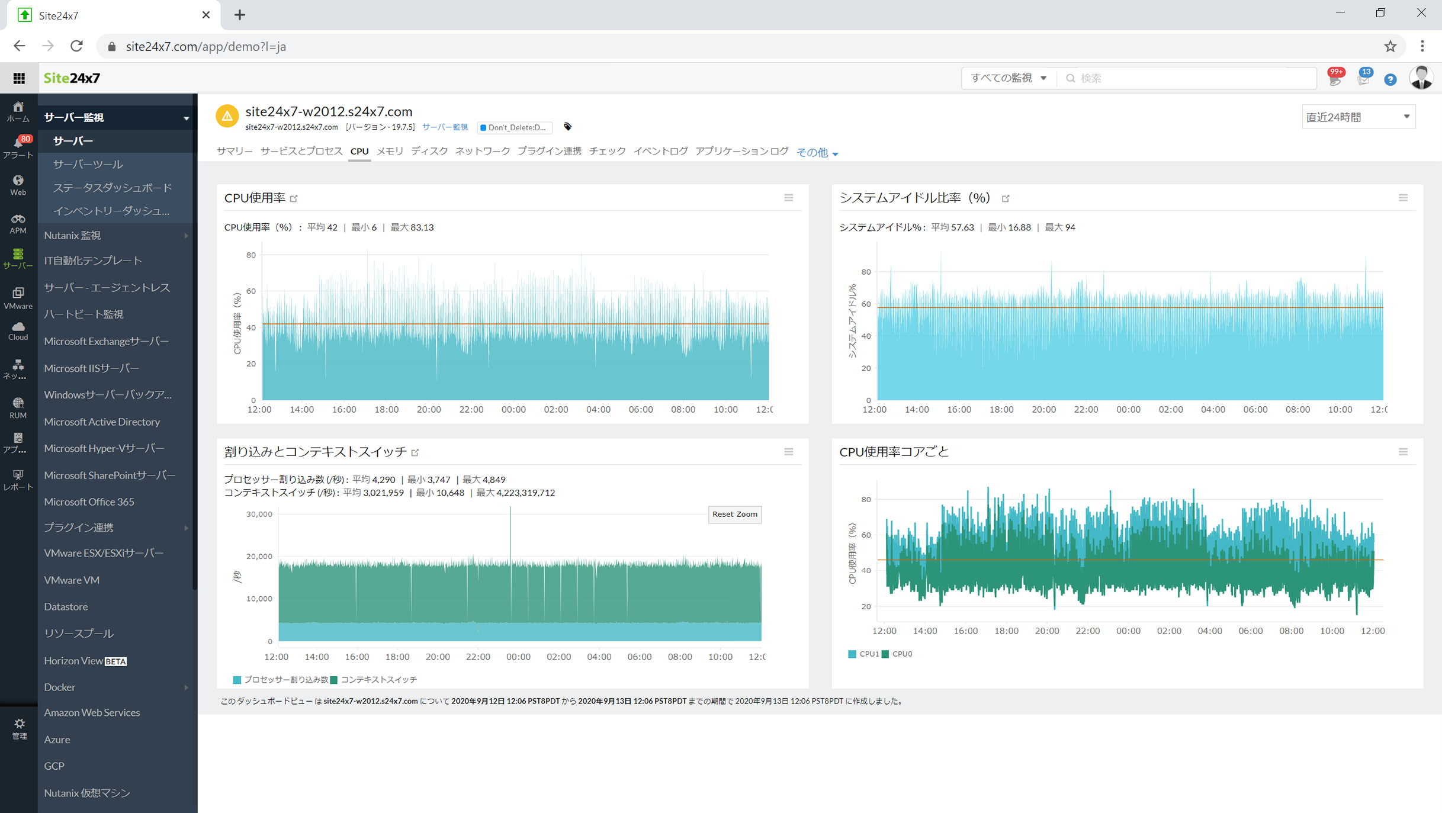Open a new browser tab
Viewport: 1442px width, 813px height.
(240, 15)
